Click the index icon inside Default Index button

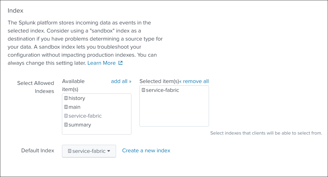[69, 151]
